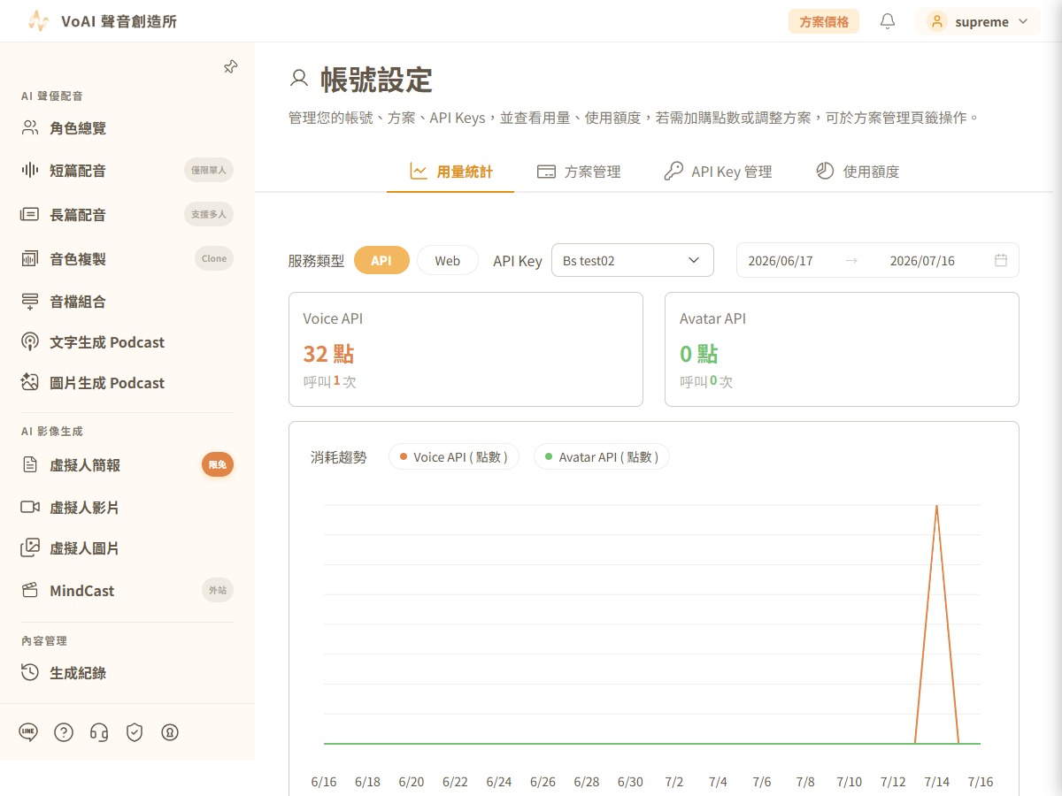Click the 7/14 axis label
Image resolution: width=1062 pixels, height=796 pixels.
936,782
